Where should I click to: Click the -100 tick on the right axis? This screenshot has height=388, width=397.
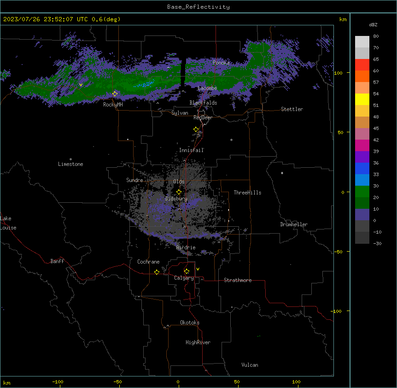(x=337, y=311)
